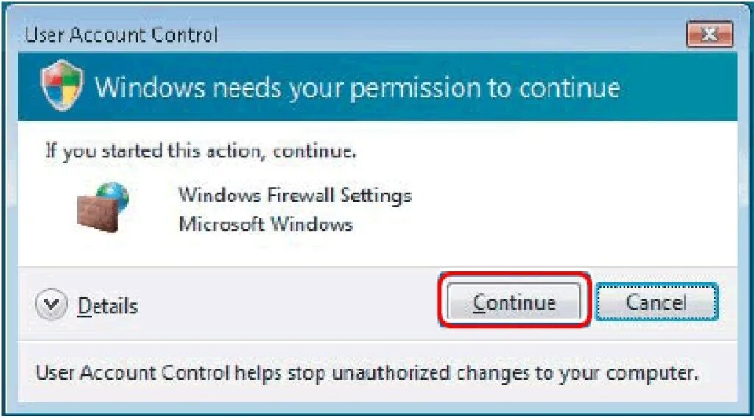Select the Windows Firewall Settings program name
Image resolution: width=754 pixels, height=420 pixels.
[295, 196]
